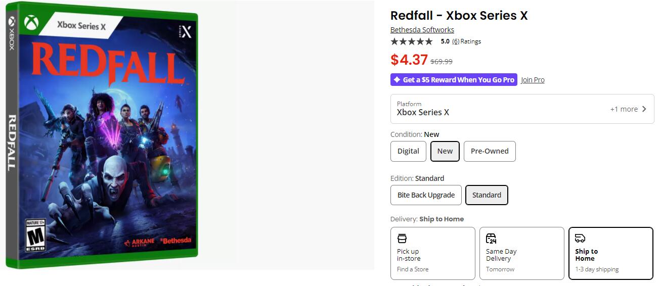Choose the Bite Back Upgrade edition
The width and height of the screenshot is (660, 286).
426,195
